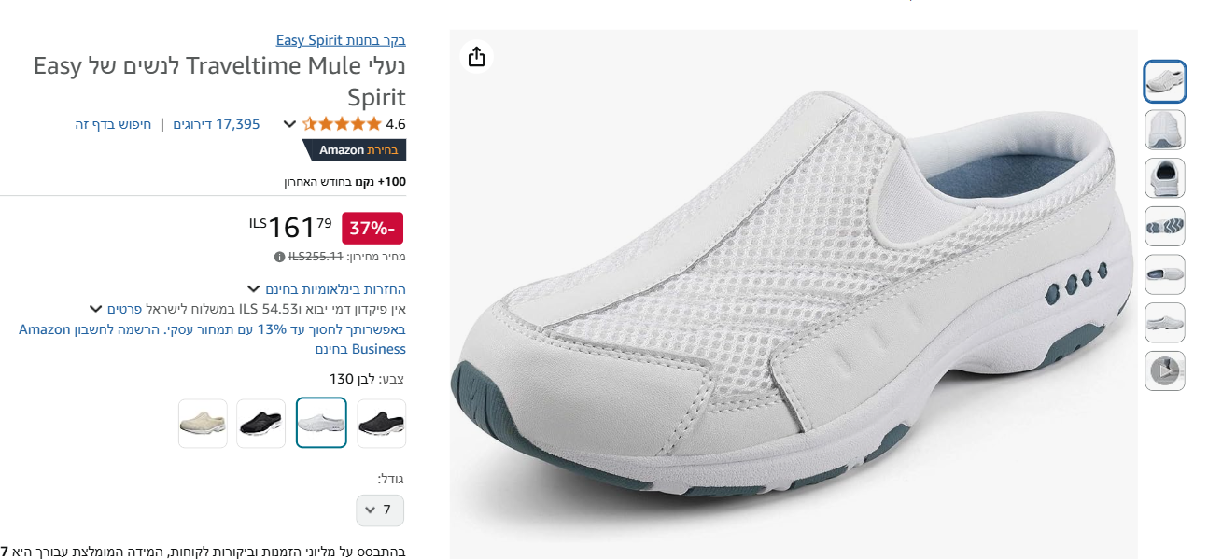The width and height of the screenshot is (1208, 559).
Task: Show the shoe sole tread thumbnail
Action: coord(1164,226)
